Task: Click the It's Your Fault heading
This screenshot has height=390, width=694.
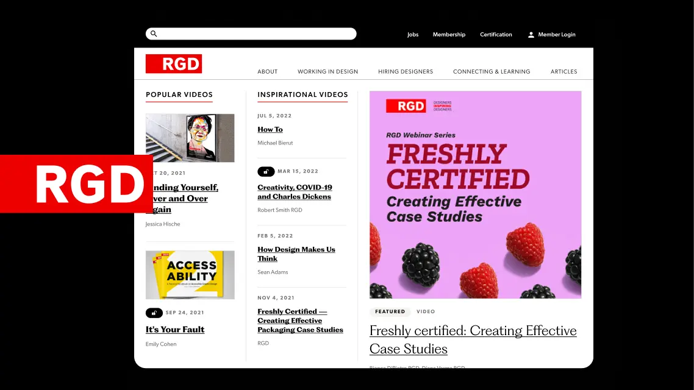Action: tap(175, 329)
